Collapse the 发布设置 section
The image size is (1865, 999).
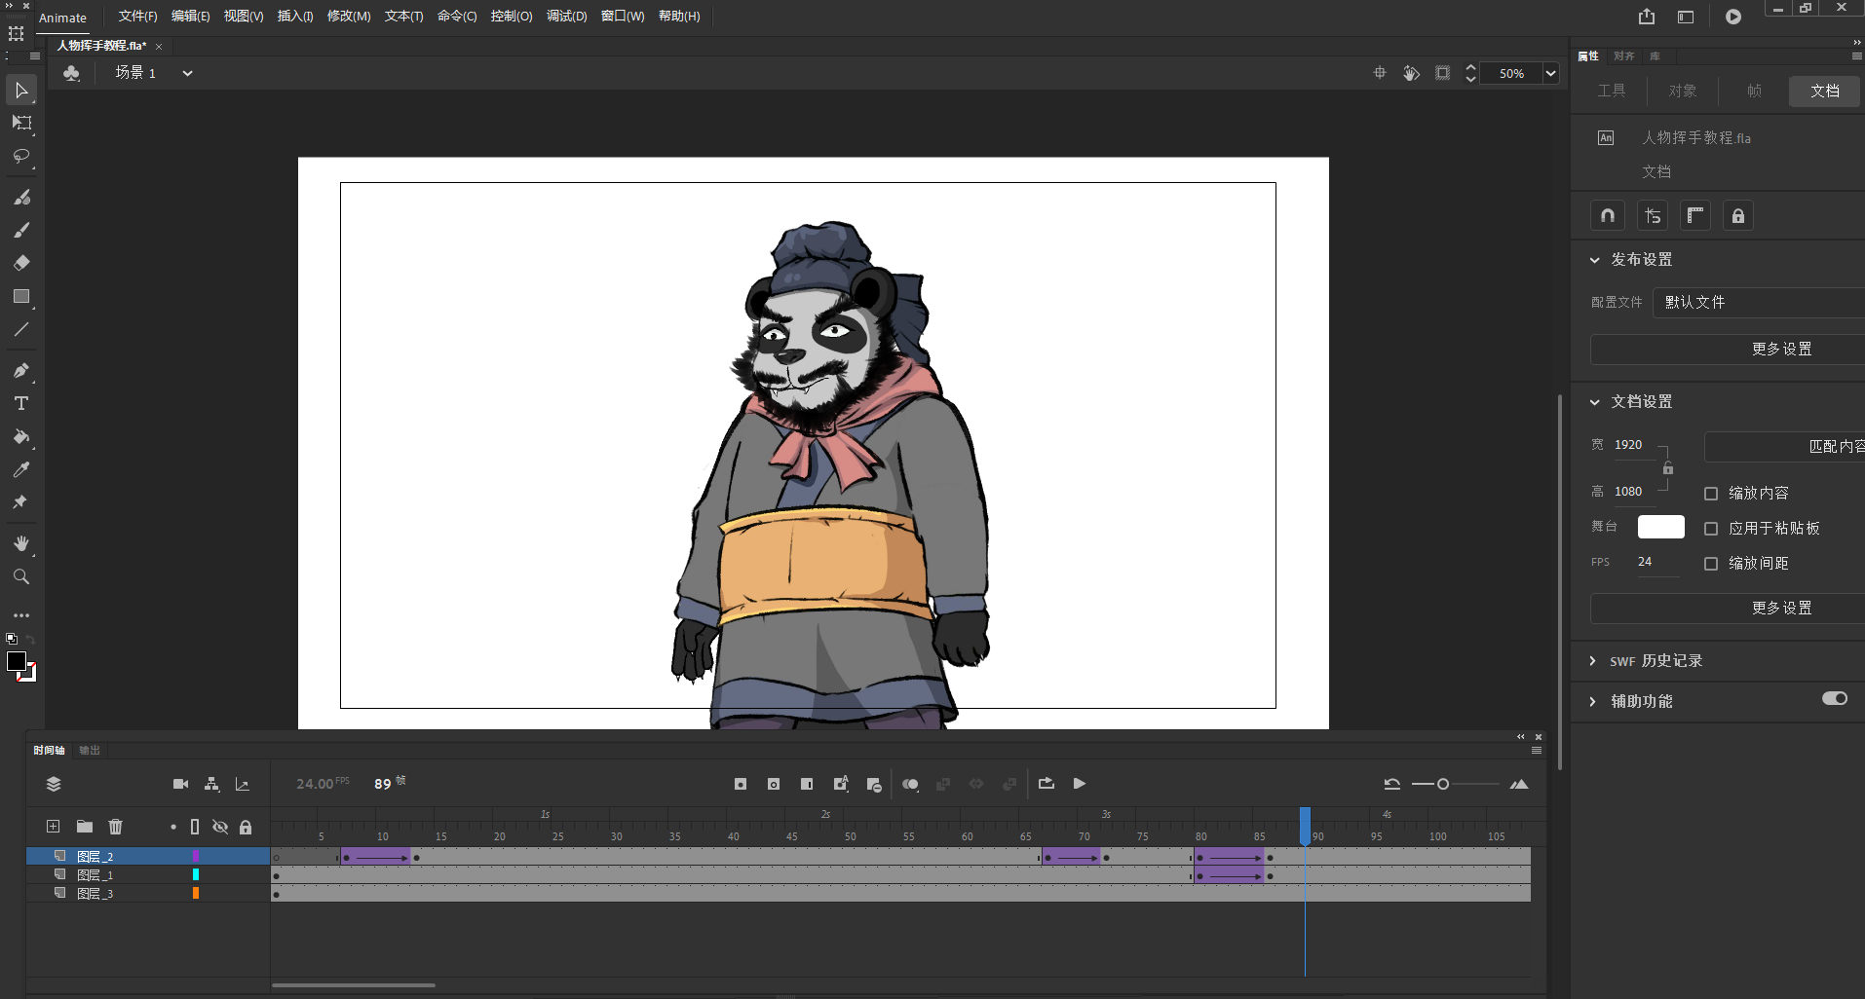coord(1595,260)
